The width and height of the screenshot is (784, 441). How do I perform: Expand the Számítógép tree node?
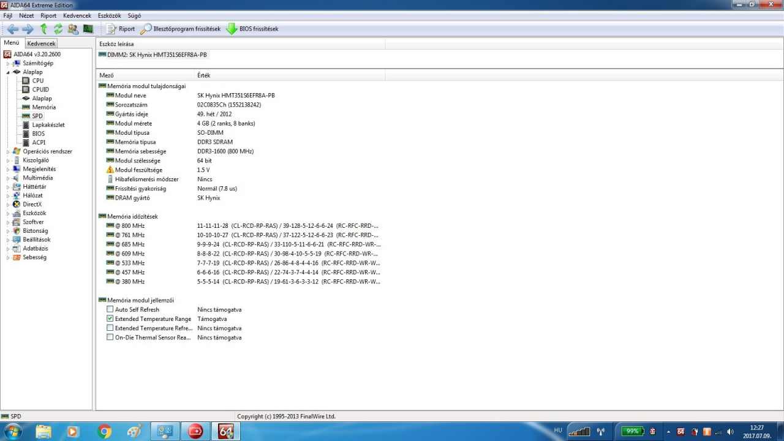(9, 63)
